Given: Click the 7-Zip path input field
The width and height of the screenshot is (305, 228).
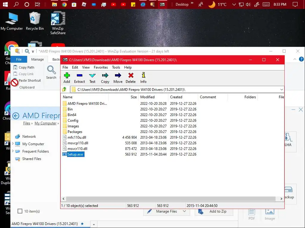Looking at the screenshot, I should coord(175,90).
